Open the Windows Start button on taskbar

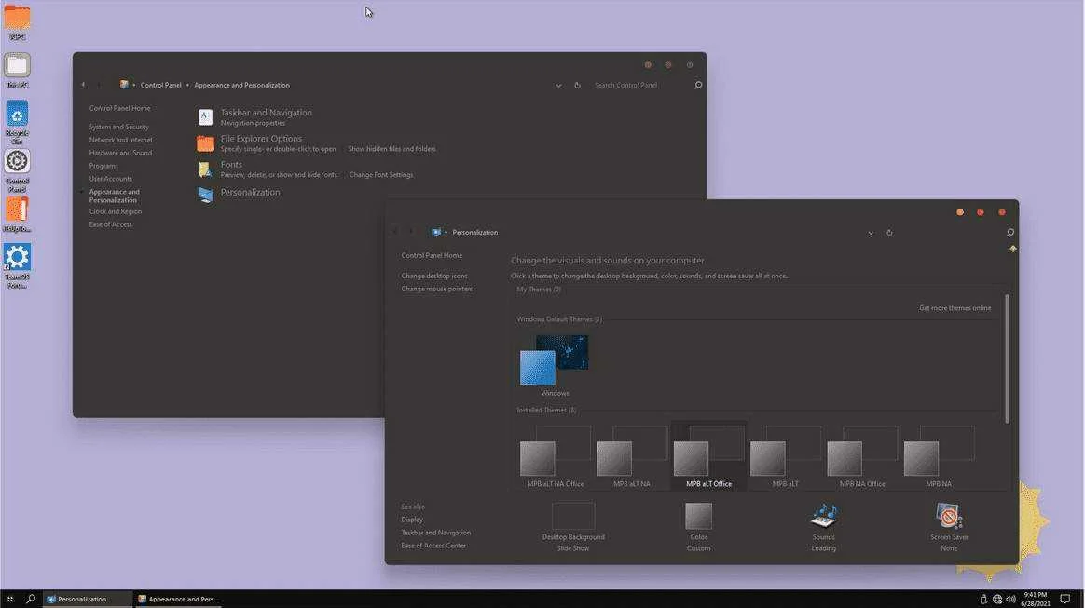pos(9,599)
